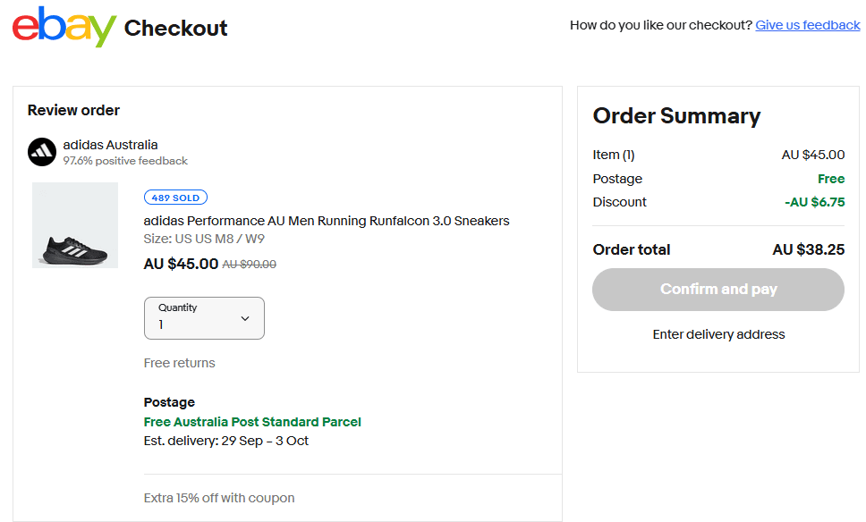Click the Quantity dropdown chevron arrow
The height and width of the screenshot is (522, 866).
click(x=245, y=318)
